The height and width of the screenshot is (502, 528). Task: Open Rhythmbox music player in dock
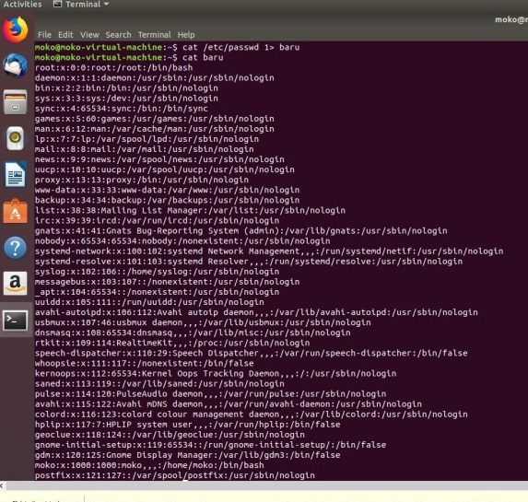(x=15, y=138)
